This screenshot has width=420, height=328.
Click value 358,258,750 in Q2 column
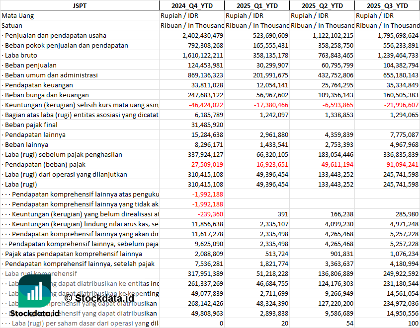click(336, 46)
